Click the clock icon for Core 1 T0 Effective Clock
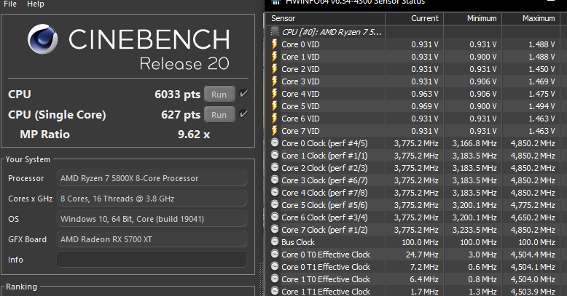Image resolution: width=567 pixels, height=296 pixels. [275, 279]
